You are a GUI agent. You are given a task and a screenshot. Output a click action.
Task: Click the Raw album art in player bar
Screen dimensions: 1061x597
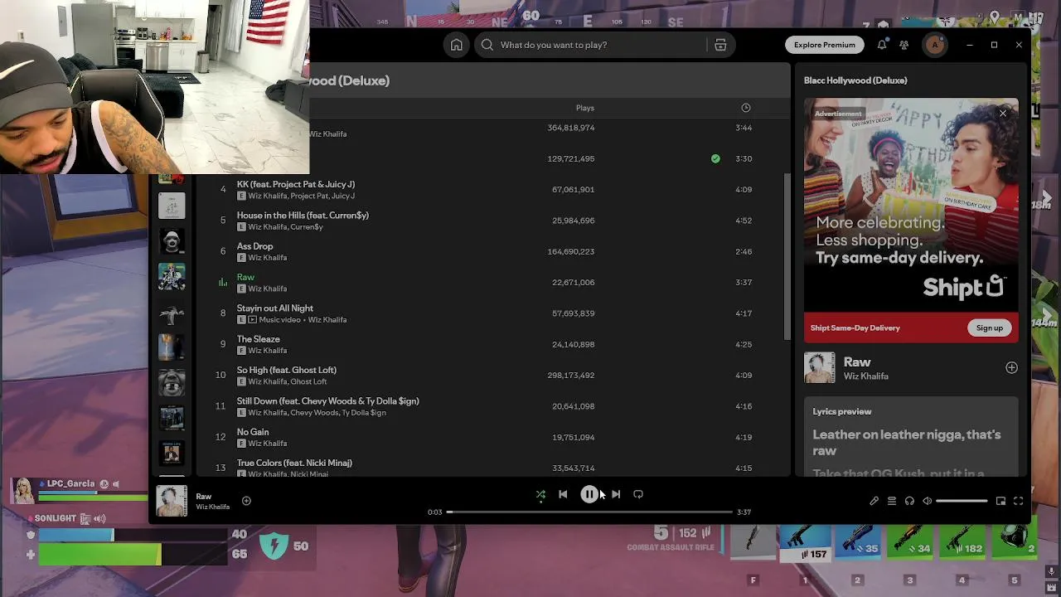point(172,501)
